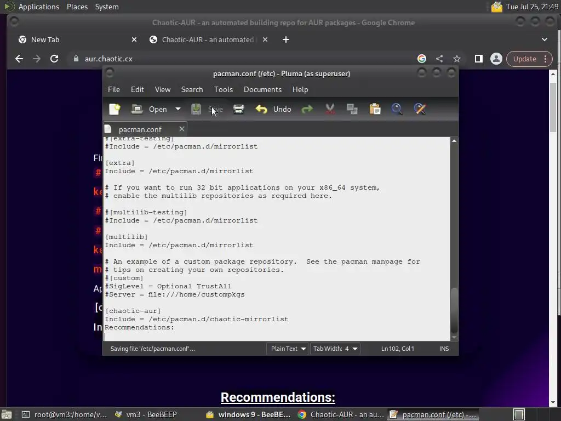Expand Chrome tab search chevron
This screenshot has height=421, width=561.
[545, 39]
